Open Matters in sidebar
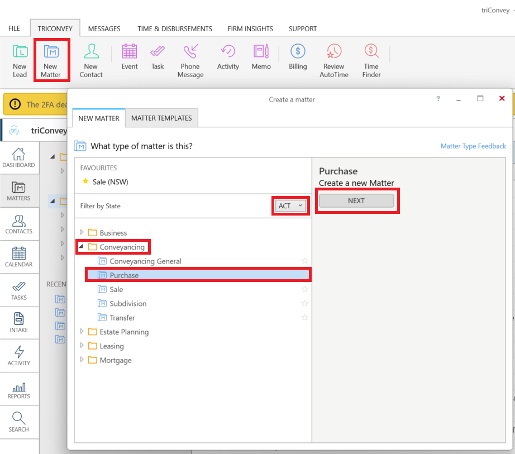 coord(19,191)
